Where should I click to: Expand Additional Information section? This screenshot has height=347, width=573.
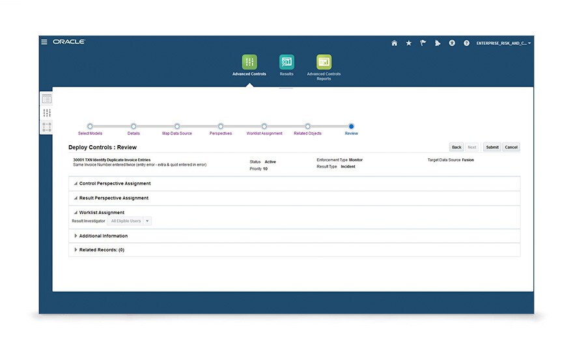point(76,236)
